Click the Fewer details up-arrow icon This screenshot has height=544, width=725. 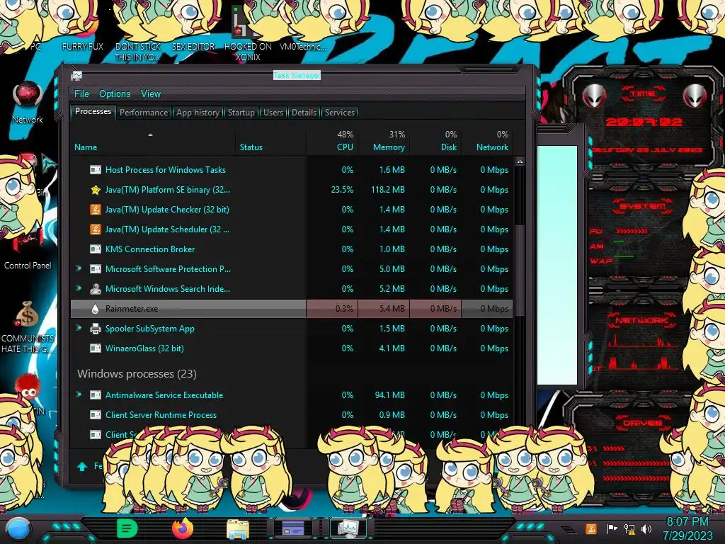[x=82, y=466]
